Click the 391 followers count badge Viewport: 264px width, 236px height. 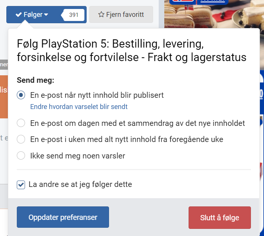[x=74, y=15]
